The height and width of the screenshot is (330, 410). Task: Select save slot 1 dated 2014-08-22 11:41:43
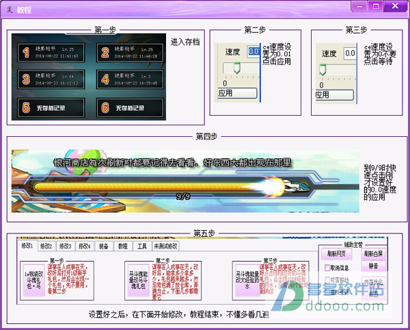pos(51,53)
